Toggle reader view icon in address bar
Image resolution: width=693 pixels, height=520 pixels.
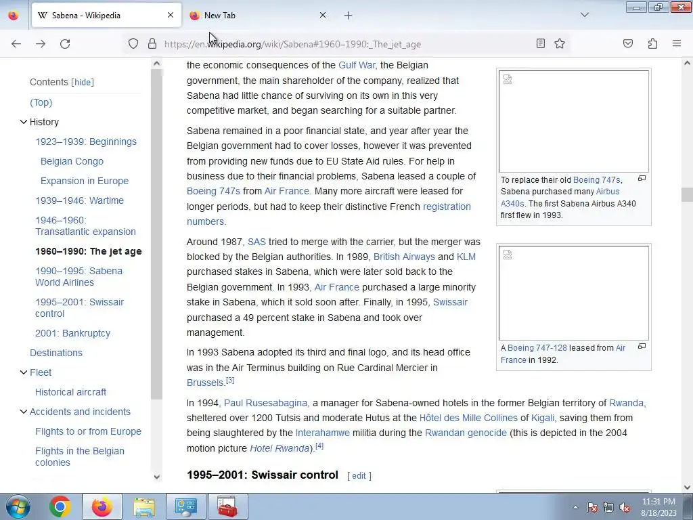pos(541,43)
